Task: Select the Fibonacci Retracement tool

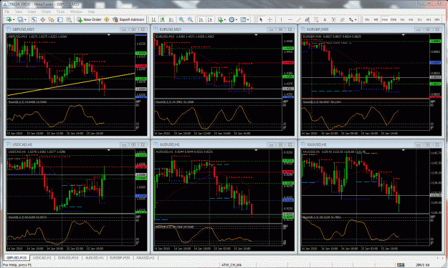Action: pyautogui.click(x=316, y=19)
